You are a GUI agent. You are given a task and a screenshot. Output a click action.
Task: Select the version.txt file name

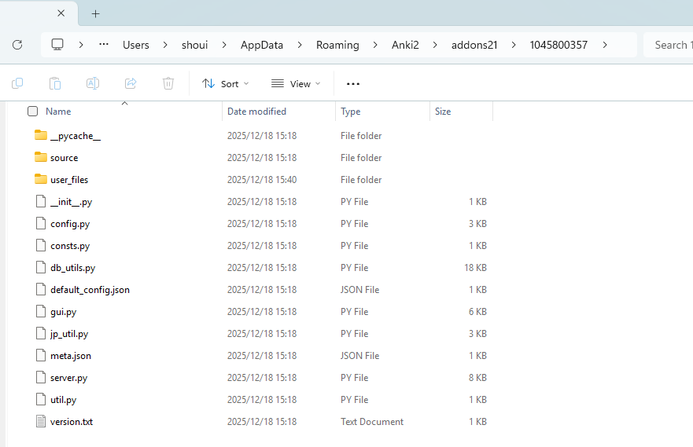[72, 422]
